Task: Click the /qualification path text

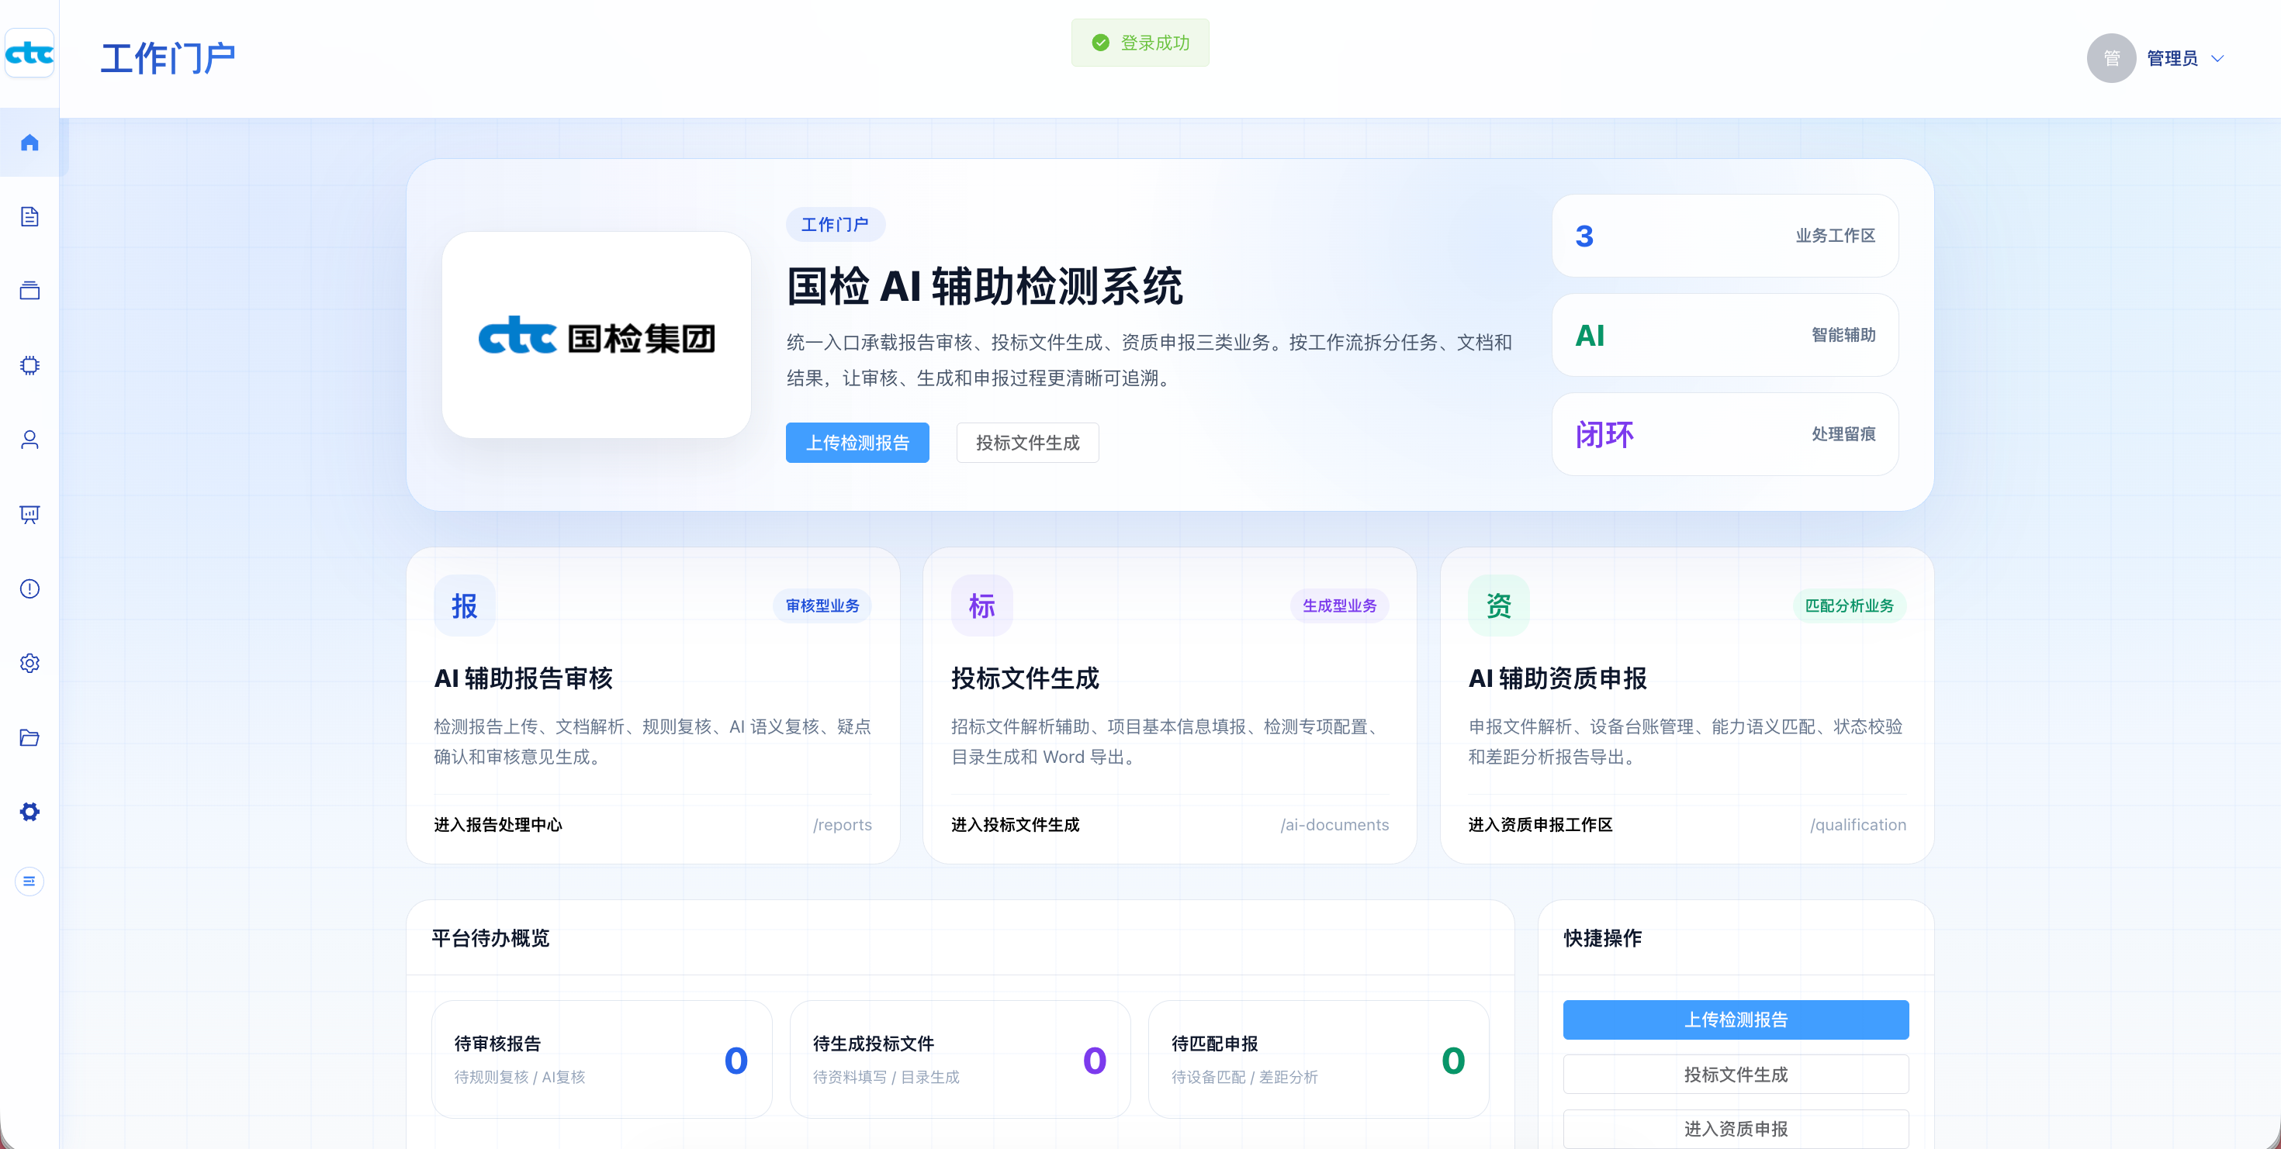Action: (x=1857, y=824)
